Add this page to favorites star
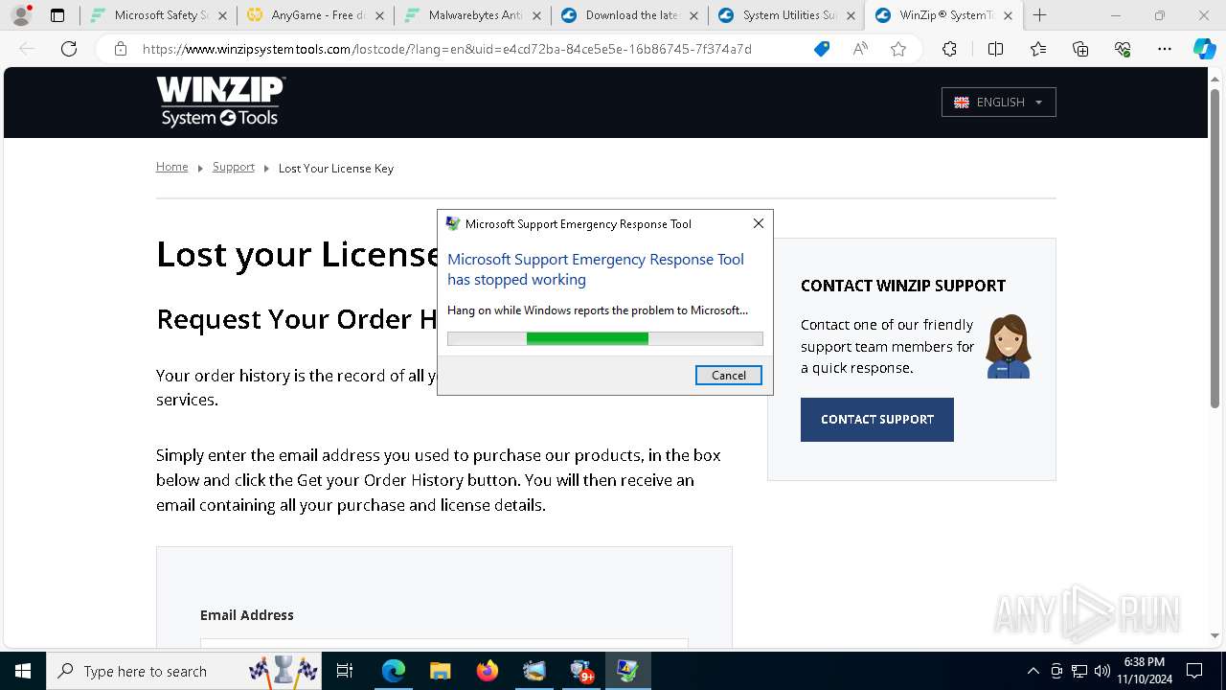 pyautogui.click(x=898, y=49)
